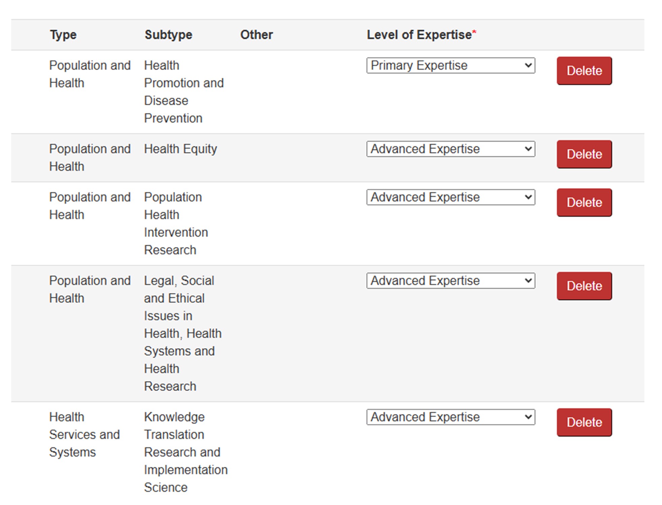Delete the Knowledge Translation Research row
662x505 pixels.
tap(584, 422)
